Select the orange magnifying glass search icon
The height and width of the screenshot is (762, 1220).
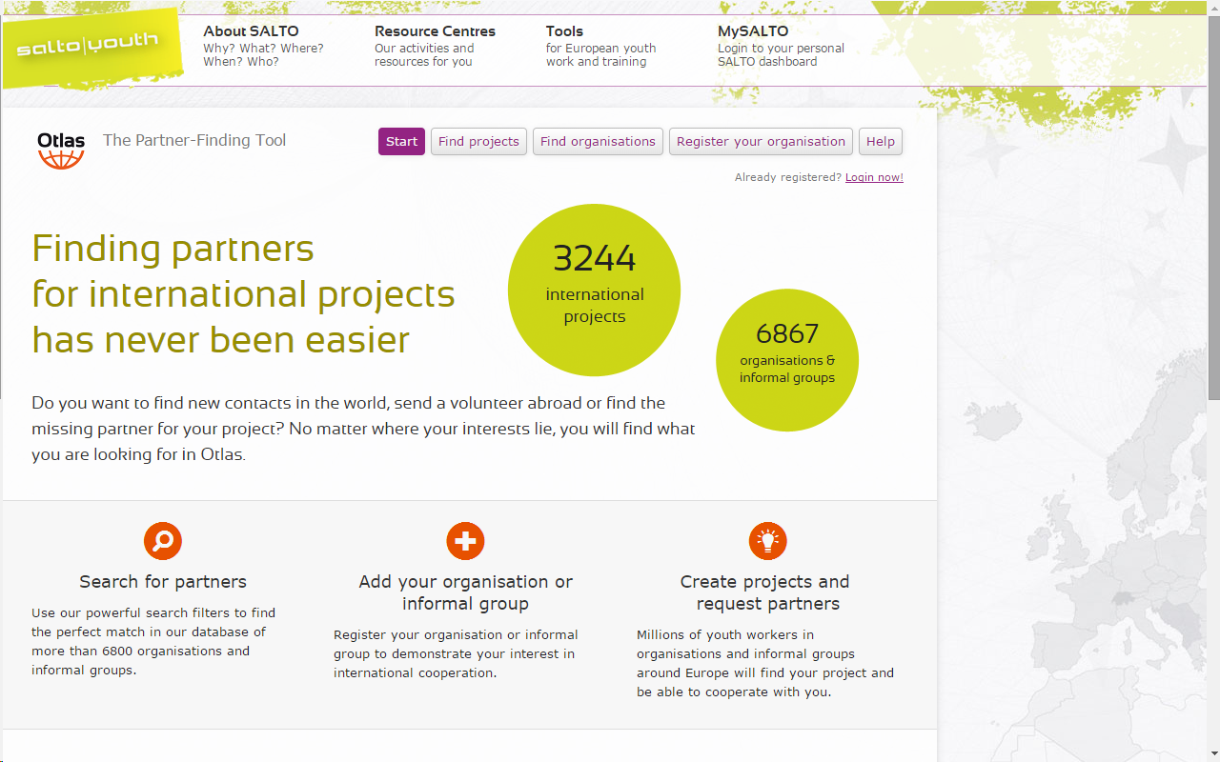162,540
